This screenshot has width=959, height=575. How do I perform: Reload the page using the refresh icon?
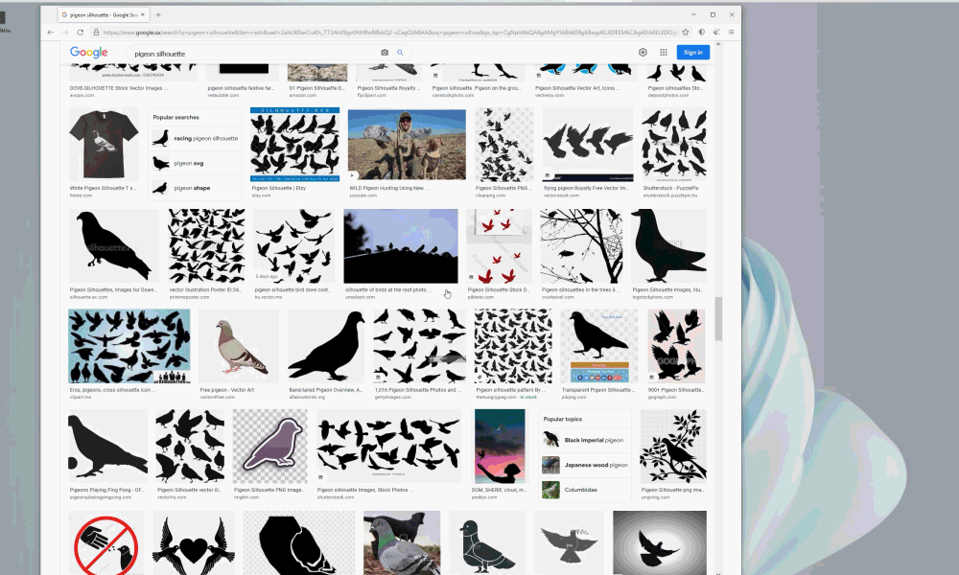click(x=81, y=33)
